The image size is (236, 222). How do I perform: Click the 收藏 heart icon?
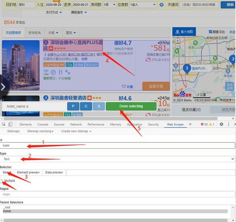(124, 86)
